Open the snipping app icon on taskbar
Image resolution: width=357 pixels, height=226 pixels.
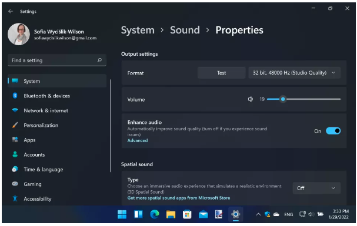point(219,214)
